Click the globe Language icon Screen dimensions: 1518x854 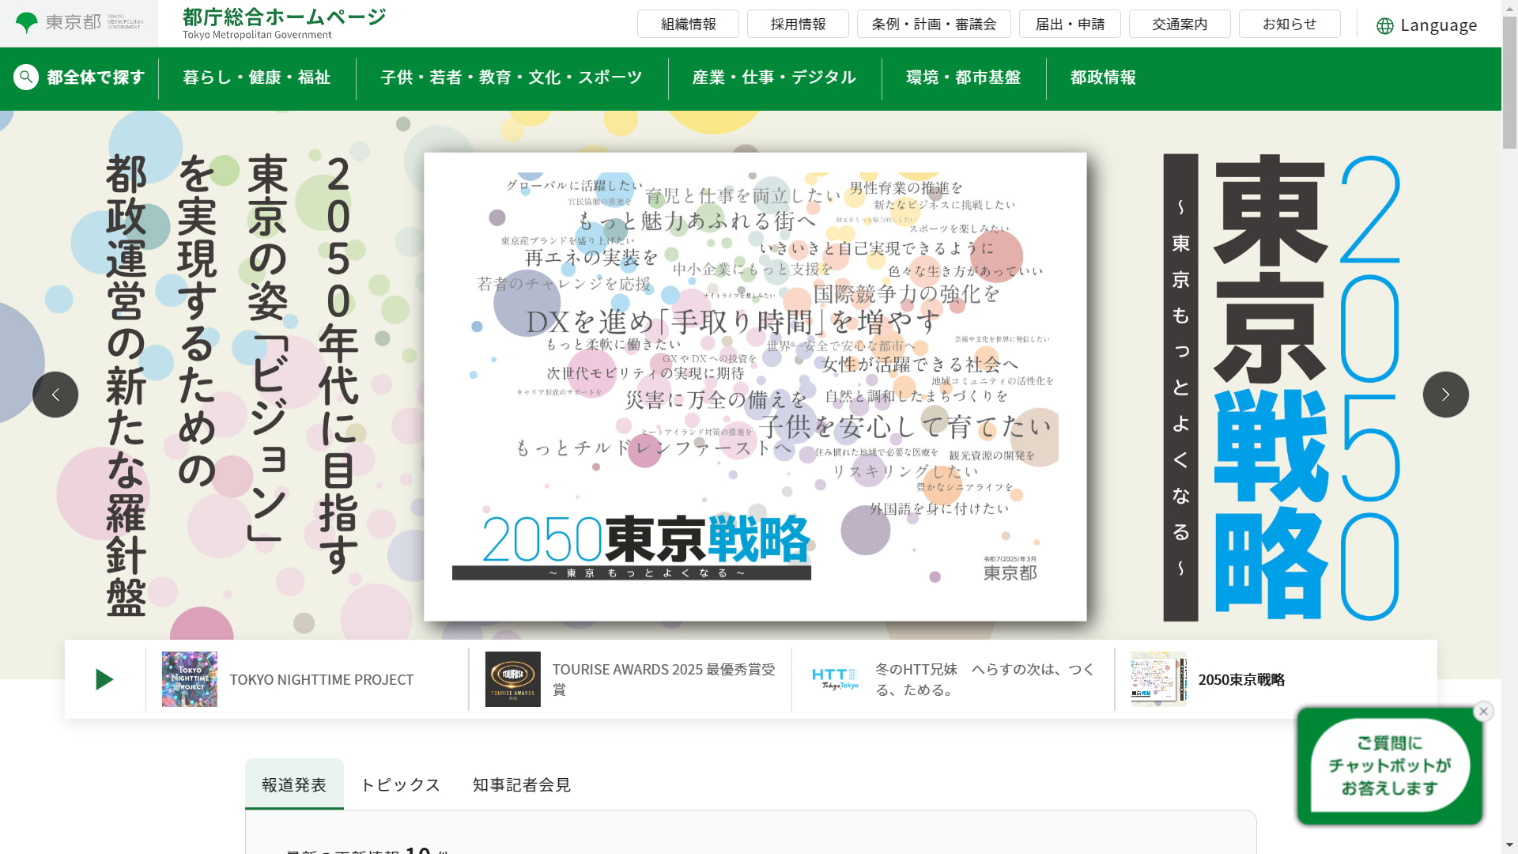1384,26
